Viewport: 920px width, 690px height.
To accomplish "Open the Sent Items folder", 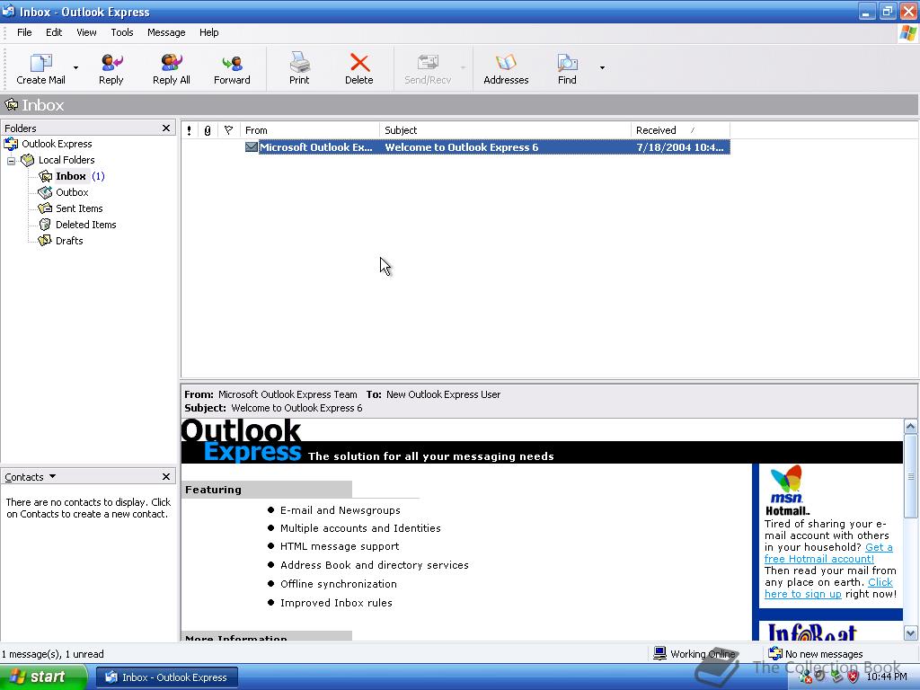I will (79, 208).
